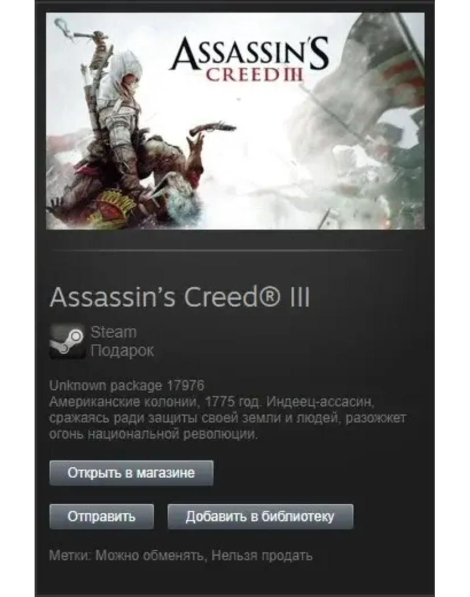Image resolution: width=470 pixels, height=597 pixels.
Task: Click the огонь национальной революции description line
Action: [x=154, y=434]
